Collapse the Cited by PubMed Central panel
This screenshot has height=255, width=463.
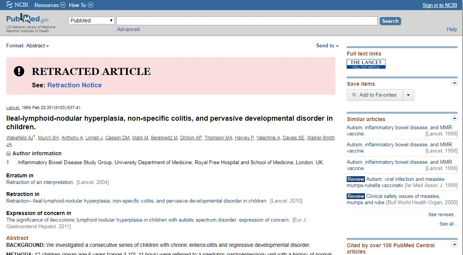(454, 245)
